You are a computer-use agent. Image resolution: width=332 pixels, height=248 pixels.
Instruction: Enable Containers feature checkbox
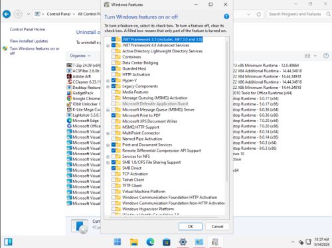click(x=114, y=57)
